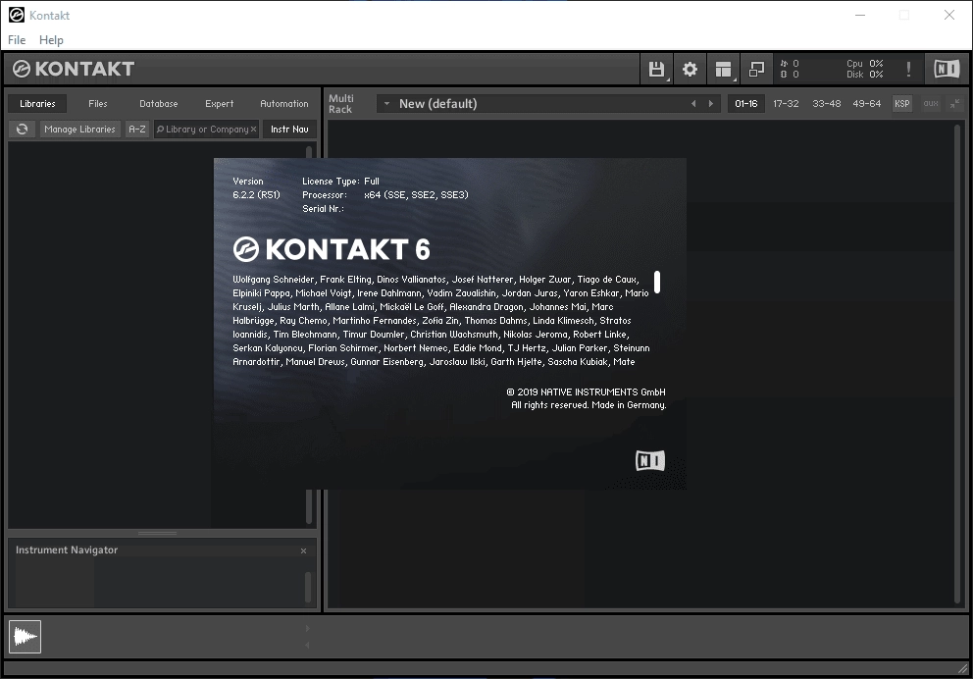Clear the Library or Company search field
This screenshot has width=973, height=679.
253,130
